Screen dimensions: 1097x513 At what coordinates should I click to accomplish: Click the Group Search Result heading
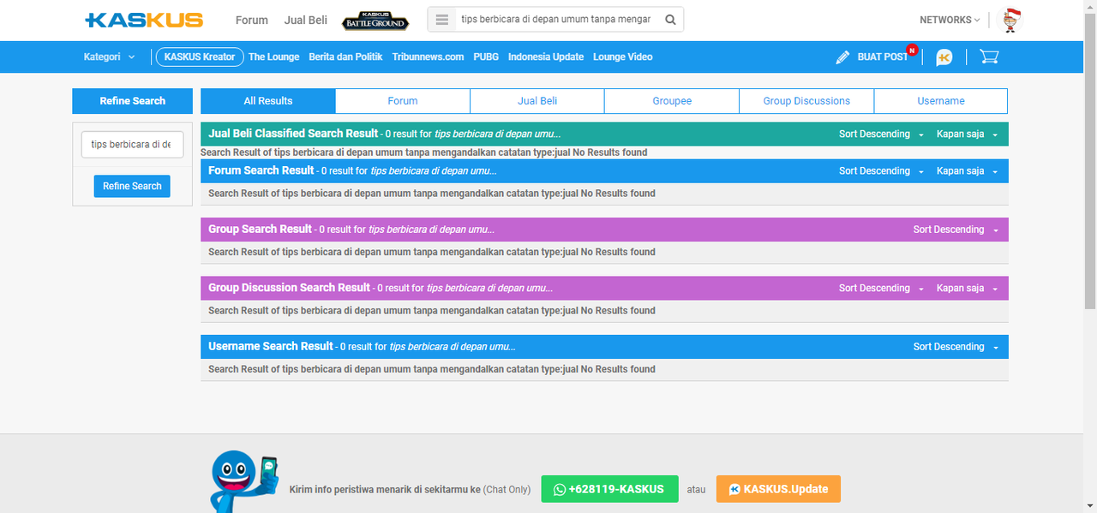(260, 229)
